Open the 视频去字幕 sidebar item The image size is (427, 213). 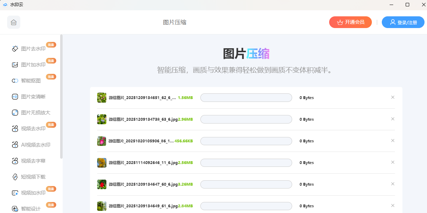(x=29, y=161)
